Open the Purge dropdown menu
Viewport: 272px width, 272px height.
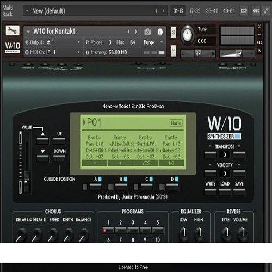(x=153, y=42)
